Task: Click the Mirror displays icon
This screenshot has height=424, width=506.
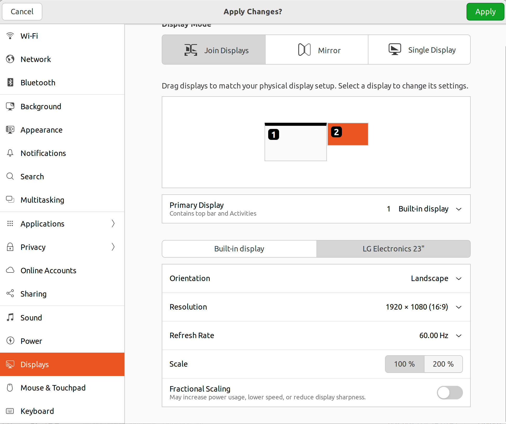Action: point(304,50)
